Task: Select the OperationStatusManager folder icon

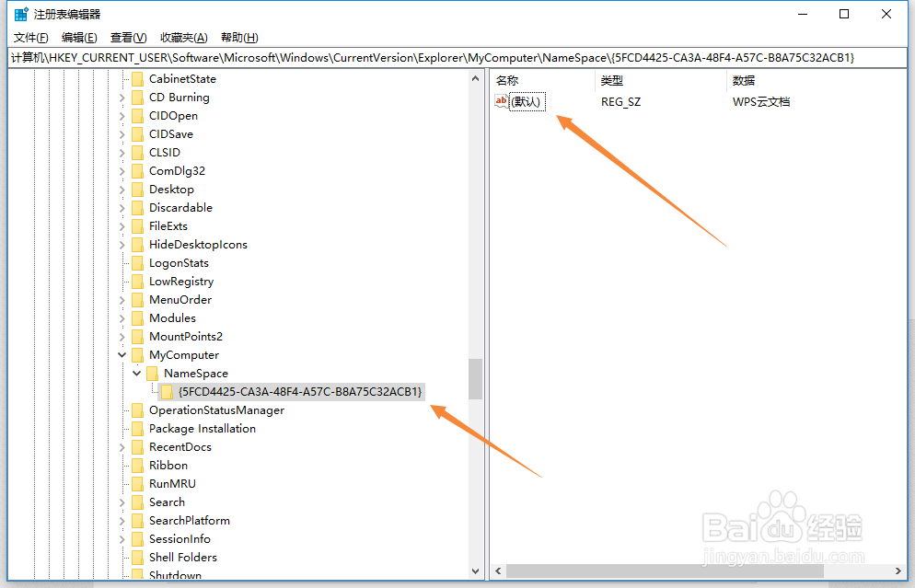Action: tap(138, 410)
